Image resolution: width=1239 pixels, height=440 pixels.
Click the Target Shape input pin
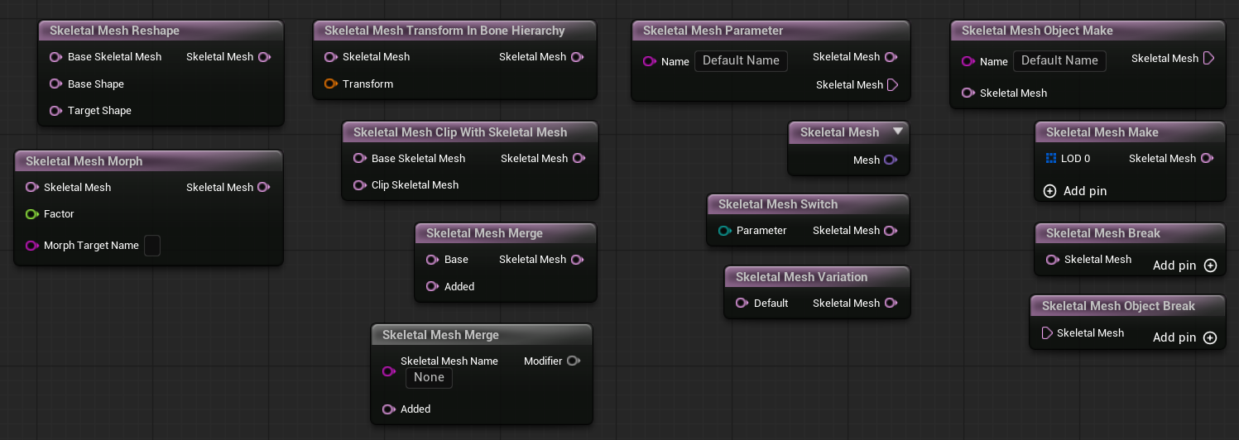pos(55,110)
